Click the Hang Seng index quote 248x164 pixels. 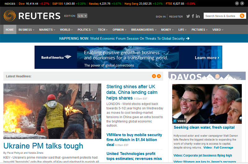pos(144,3)
